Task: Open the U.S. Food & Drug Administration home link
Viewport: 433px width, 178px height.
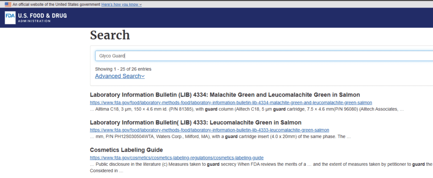Action: tap(36, 18)
